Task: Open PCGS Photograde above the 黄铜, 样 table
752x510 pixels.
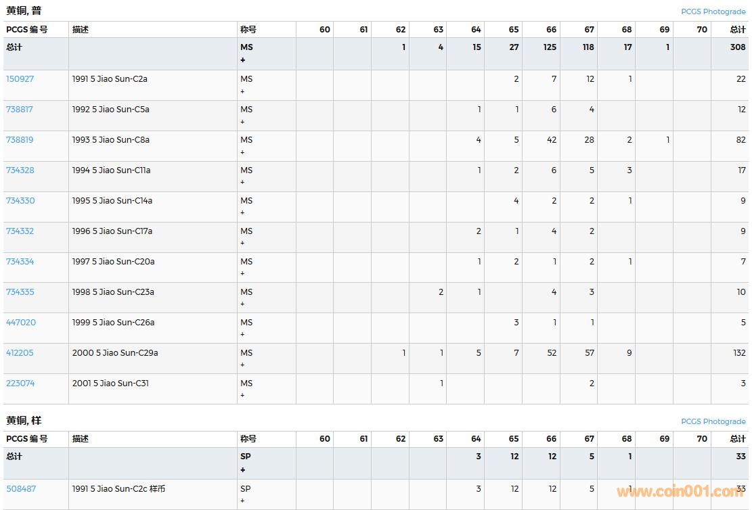Action: [x=713, y=421]
